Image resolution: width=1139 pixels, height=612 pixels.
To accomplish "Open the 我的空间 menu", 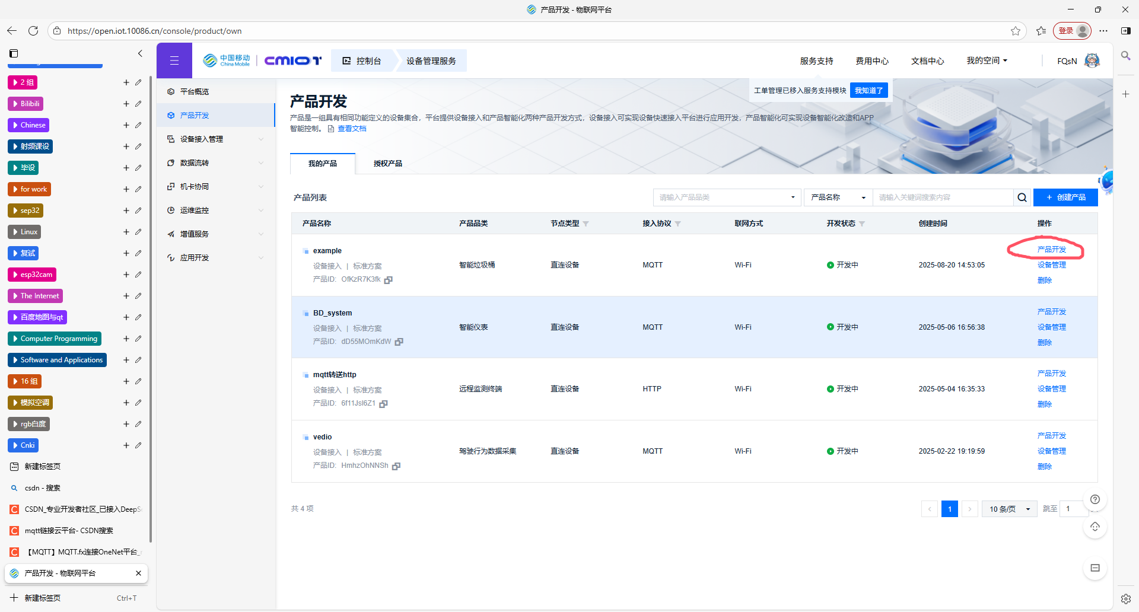I will 986,60.
